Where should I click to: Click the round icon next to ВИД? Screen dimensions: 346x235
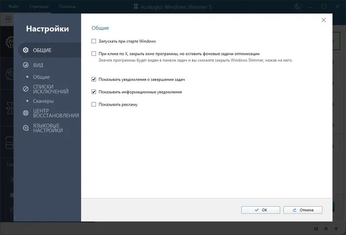(x=26, y=65)
